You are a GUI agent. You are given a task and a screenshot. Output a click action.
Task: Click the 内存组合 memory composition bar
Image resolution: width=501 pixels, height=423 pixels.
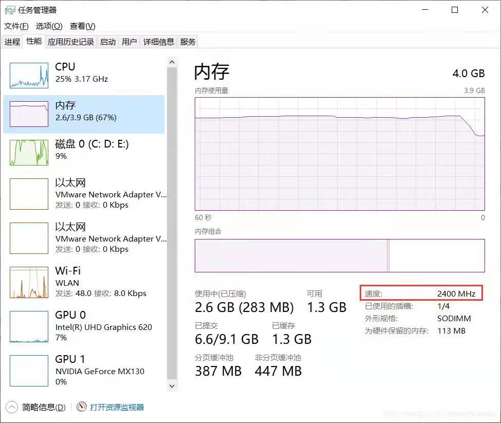339,255
